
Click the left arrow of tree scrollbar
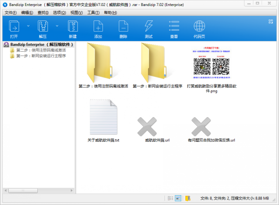[x=6, y=191]
